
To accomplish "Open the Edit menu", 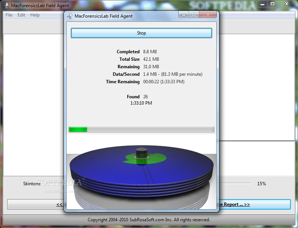I will tap(21, 15).
